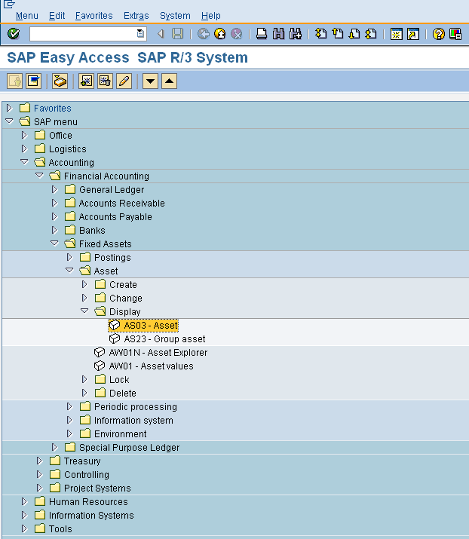Click the green Enter checkmark icon
This screenshot has width=469, height=539.
13,34
